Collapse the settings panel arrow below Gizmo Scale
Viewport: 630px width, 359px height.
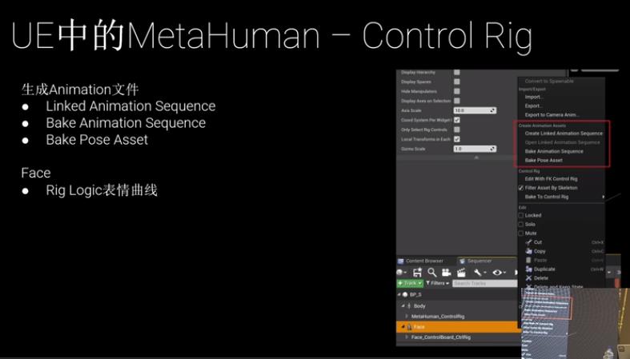coord(476,158)
